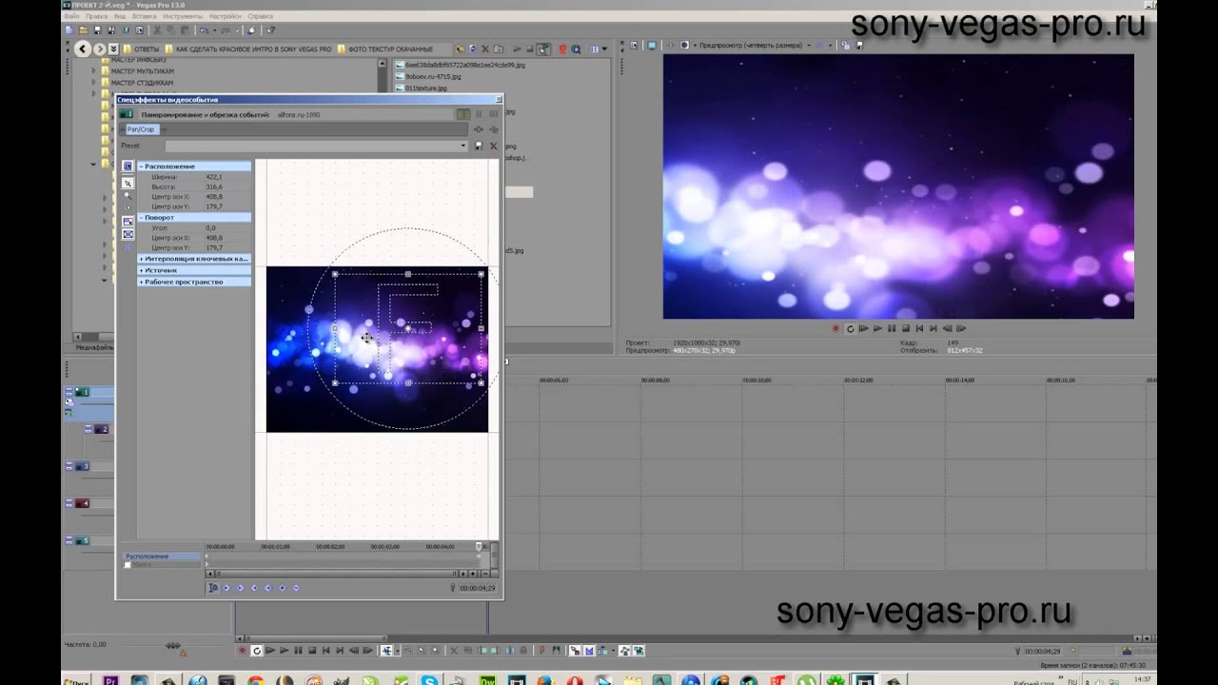
Task: Open the Вставка menu
Action: coord(145,16)
